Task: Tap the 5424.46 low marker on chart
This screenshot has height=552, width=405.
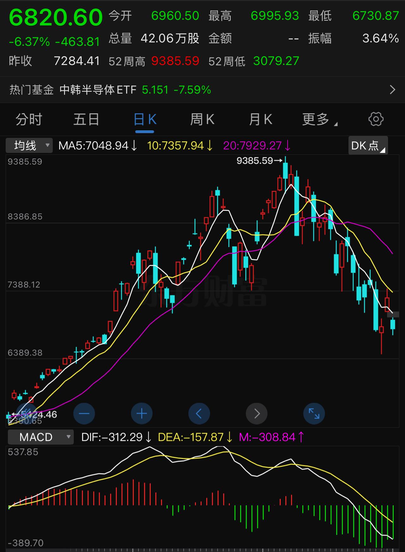Action: pos(35,414)
